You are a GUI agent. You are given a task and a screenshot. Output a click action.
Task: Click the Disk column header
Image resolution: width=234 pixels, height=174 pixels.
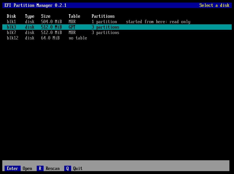(11, 16)
